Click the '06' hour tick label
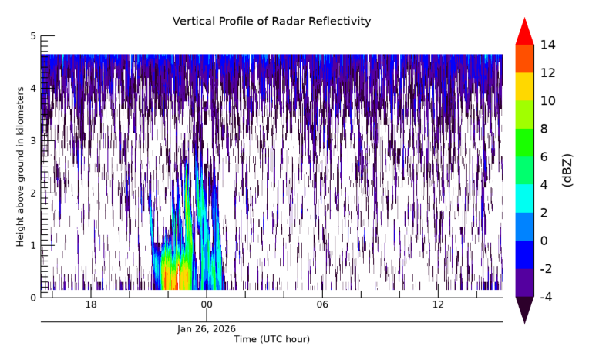 pos(322,304)
